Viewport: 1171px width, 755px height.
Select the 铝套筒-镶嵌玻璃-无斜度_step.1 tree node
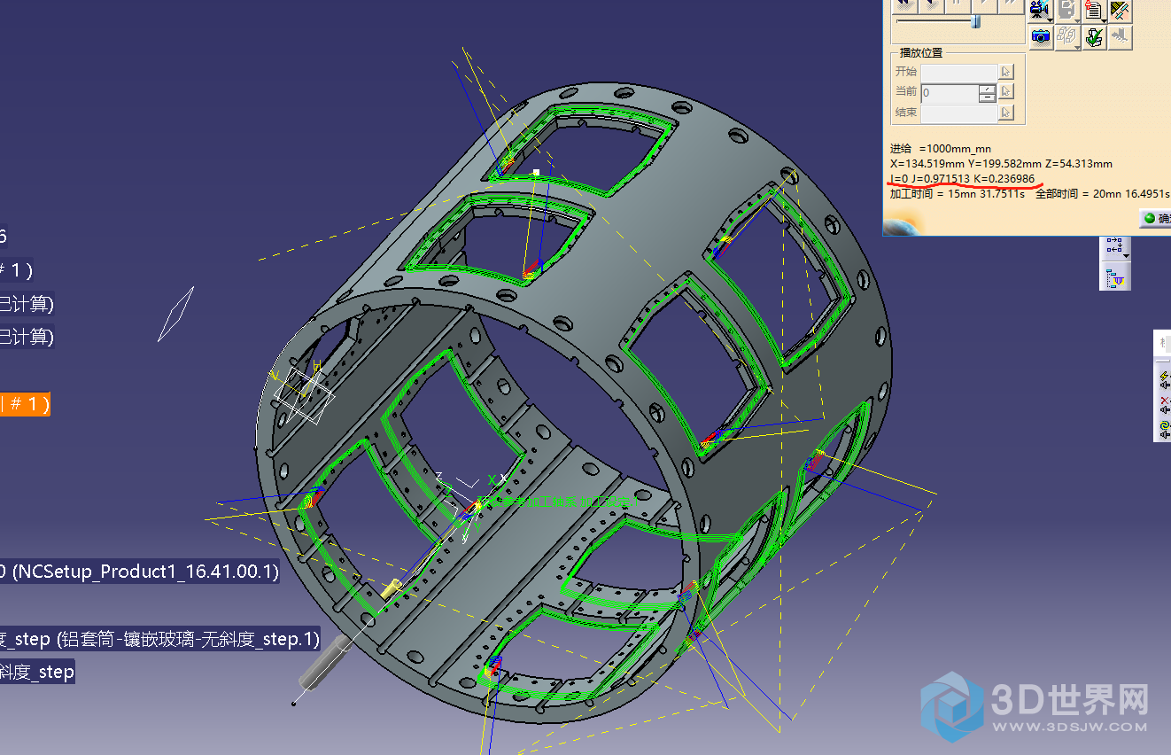pos(160,639)
